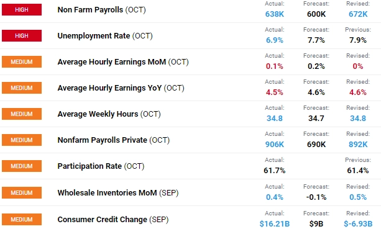Open the Non Farm Payrolls (OCT) event
The height and width of the screenshot is (229, 381).
coord(101,10)
